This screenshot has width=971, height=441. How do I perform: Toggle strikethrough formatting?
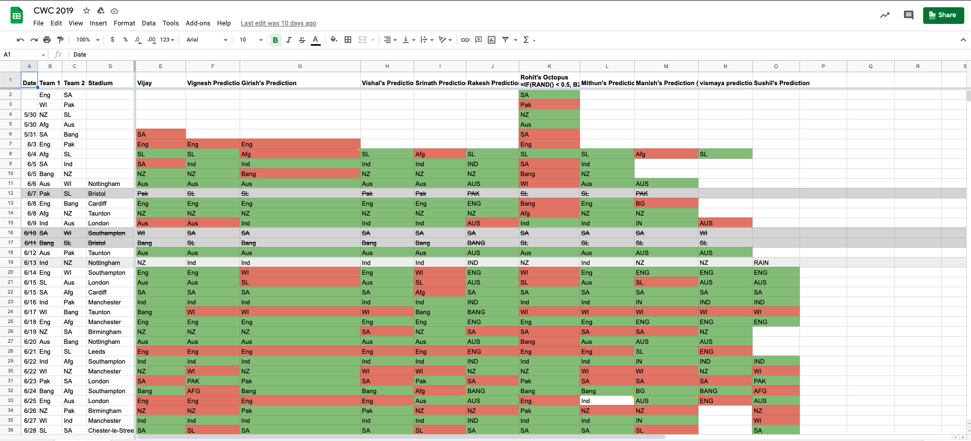pos(302,40)
